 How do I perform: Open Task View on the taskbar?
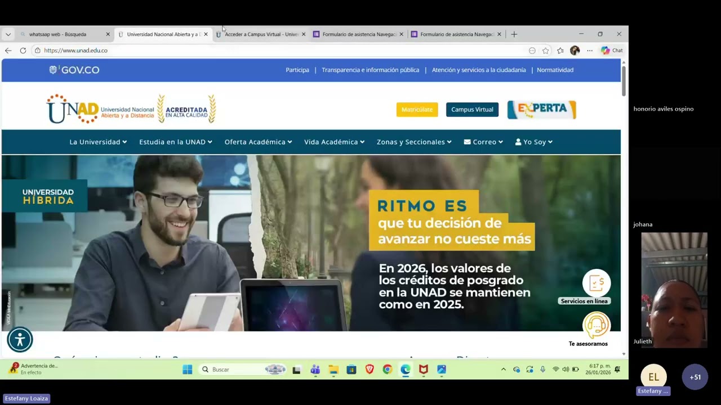[296, 370]
